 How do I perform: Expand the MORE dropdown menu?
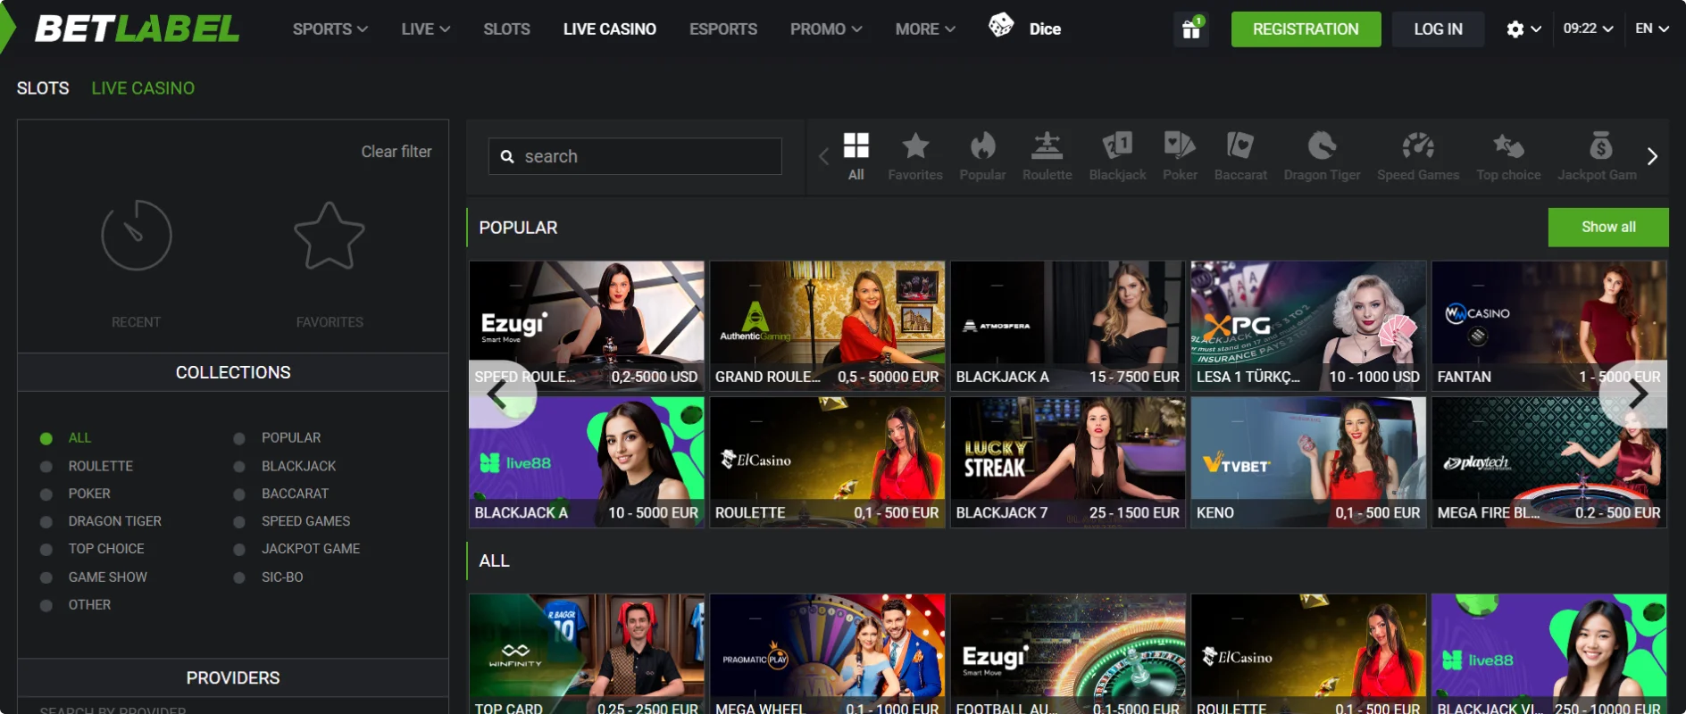pos(925,29)
